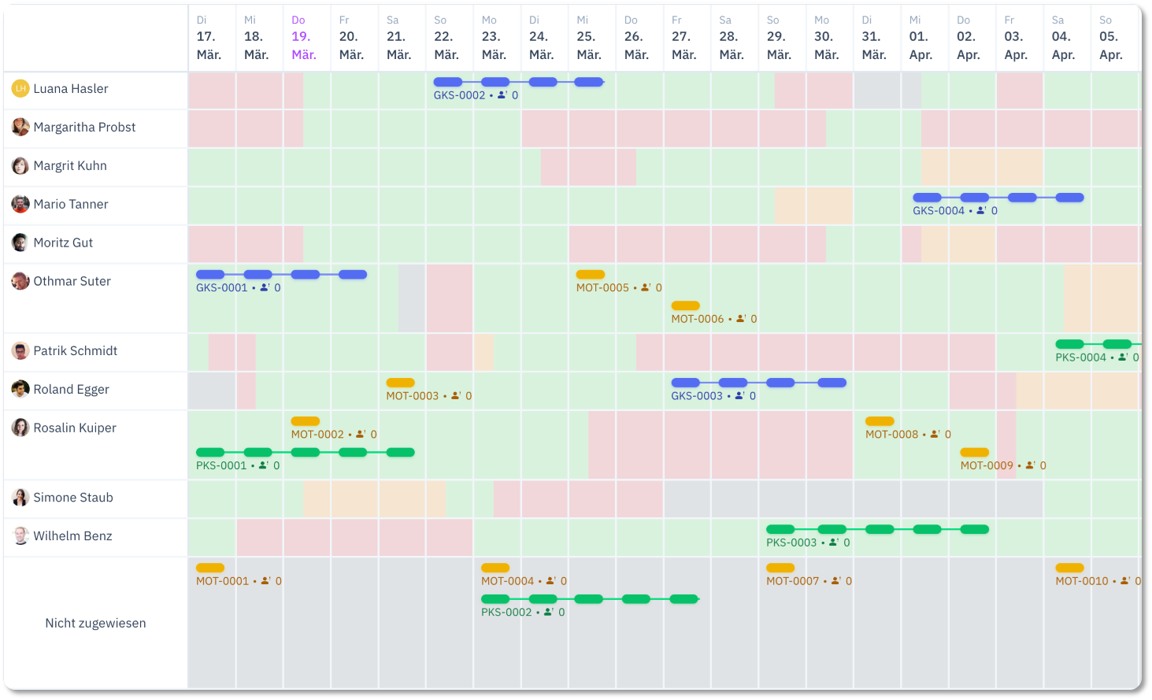The image size is (1152, 700).
Task: Select the Mi 01. Apr. date header
Action: pyautogui.click(x=921, y=38)
